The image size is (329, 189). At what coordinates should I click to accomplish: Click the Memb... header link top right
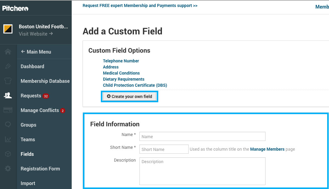coord(322,7)
